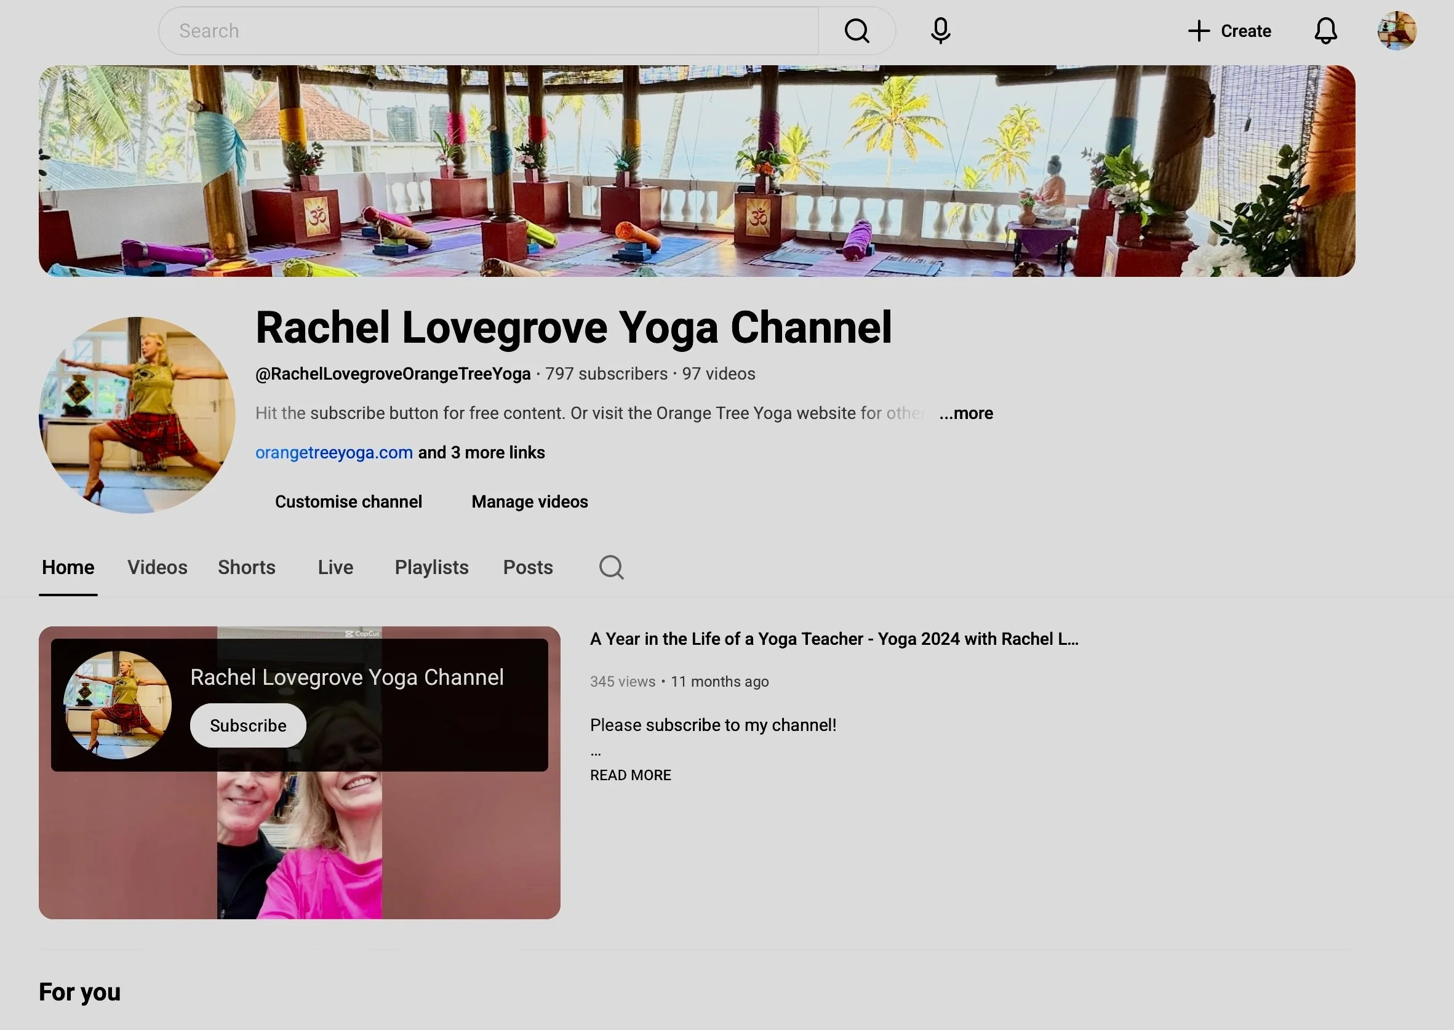1454x1030 pixels.
Task: Open account avatar menu in header
Action: click(x=1397, y=30)
